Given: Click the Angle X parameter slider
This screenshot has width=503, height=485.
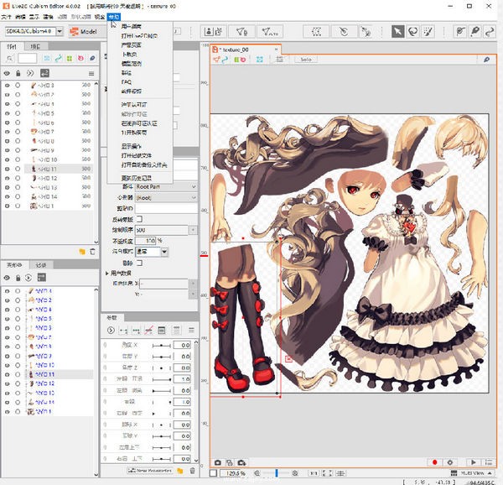Looking at the screenshot, I should pos(161,345).
